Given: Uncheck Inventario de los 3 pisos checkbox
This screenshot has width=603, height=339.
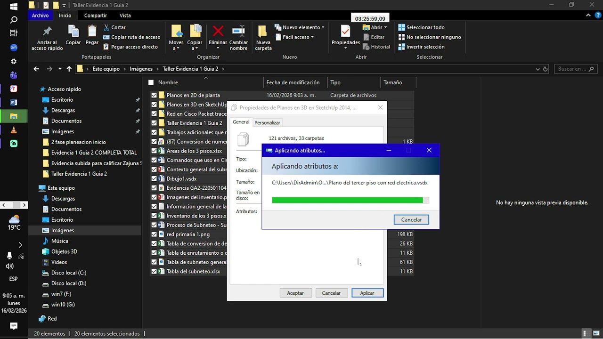Looking at the screenshot, I should point(154,216).
